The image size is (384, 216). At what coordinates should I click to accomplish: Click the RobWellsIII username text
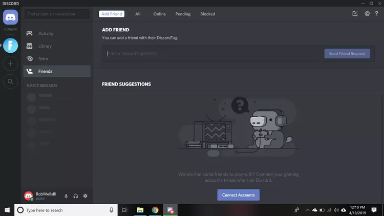click(x=46, y=194)
